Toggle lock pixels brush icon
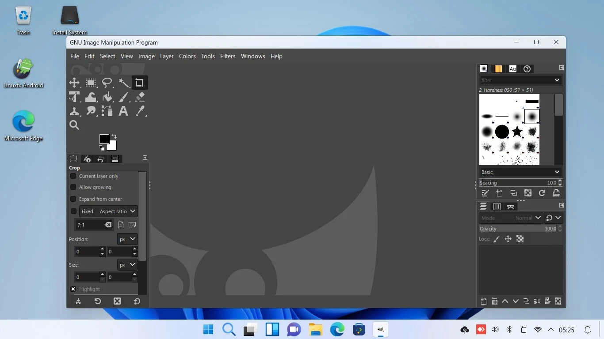This screenshot has width=604, height=339. [x=497, y=239]
